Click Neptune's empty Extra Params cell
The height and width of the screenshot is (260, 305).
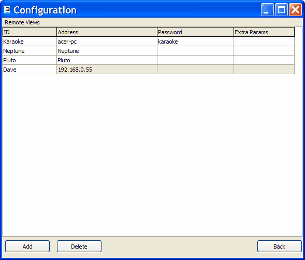point(264,51)
